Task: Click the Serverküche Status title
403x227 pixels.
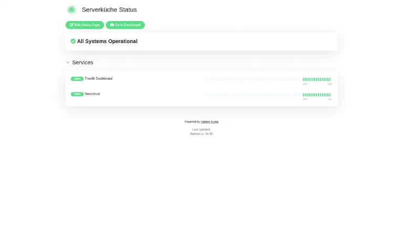Action: click(x=109, y=10)
